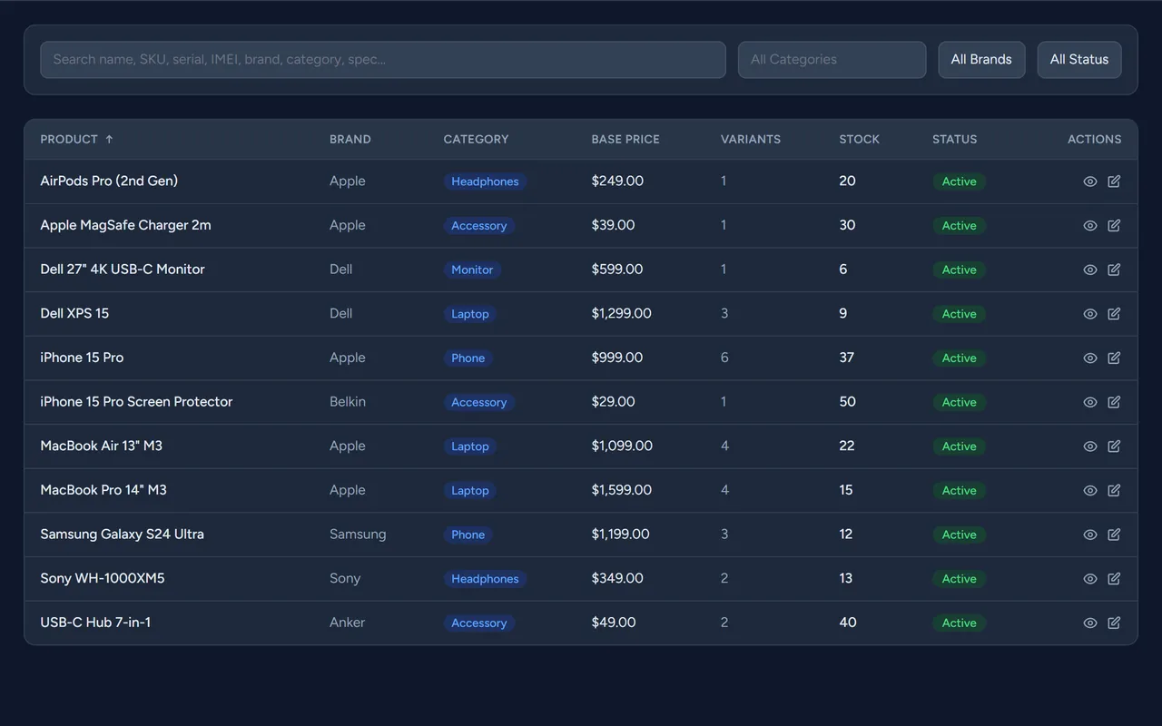Open the eye icon for Dell 27" 4K Monitor
Viewport: 1162px width, 726px height.
click(1090, 270)
